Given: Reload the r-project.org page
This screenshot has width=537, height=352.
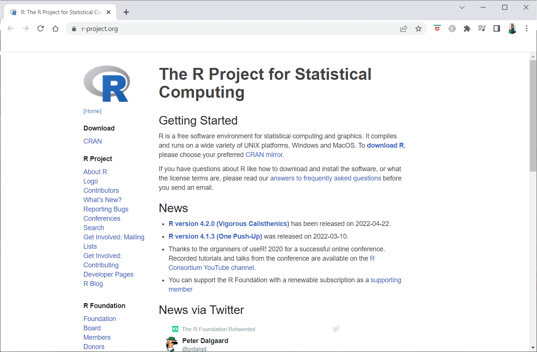Looking at the screenshot, I should [x=41, y=29].
